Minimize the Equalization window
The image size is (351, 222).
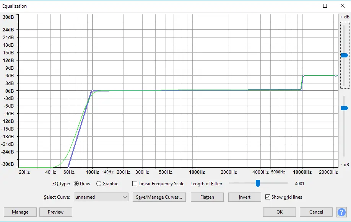coord(308,6)
